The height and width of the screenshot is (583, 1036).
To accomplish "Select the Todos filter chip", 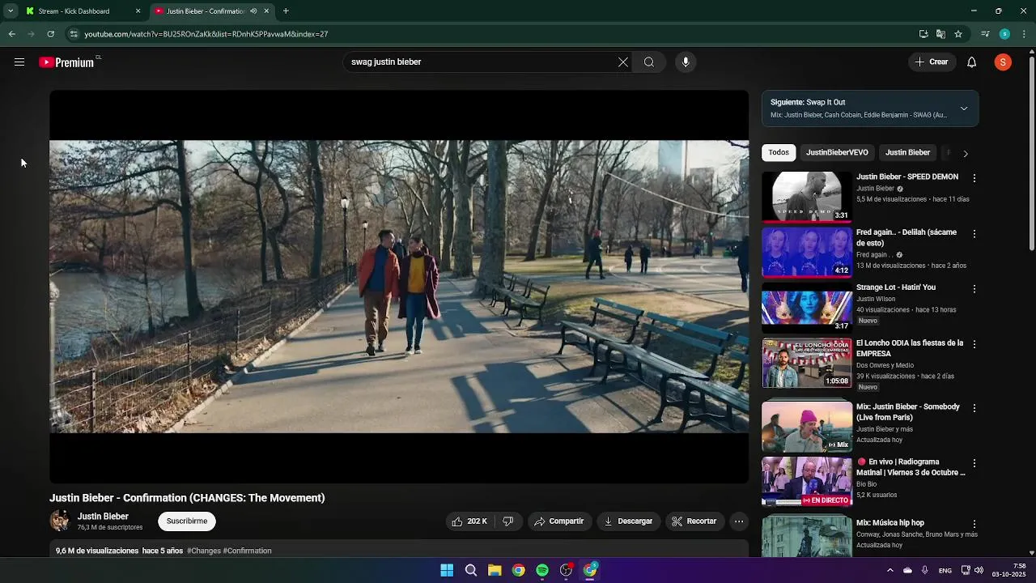I will click(779, 153).
